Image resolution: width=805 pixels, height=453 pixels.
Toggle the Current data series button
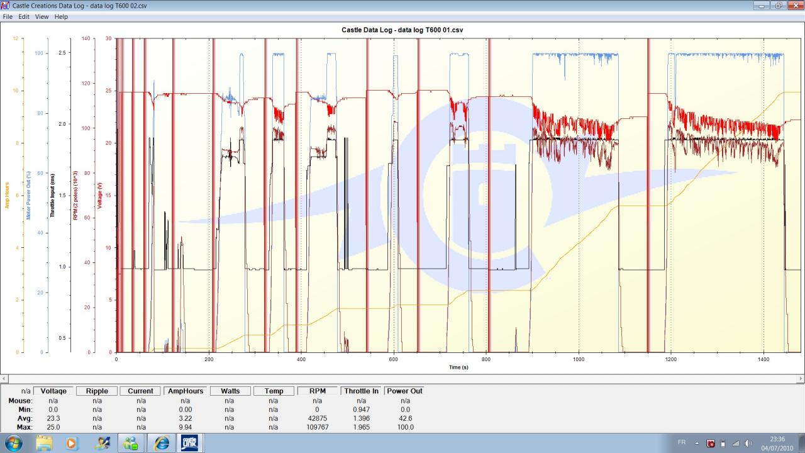pos(140,391)
